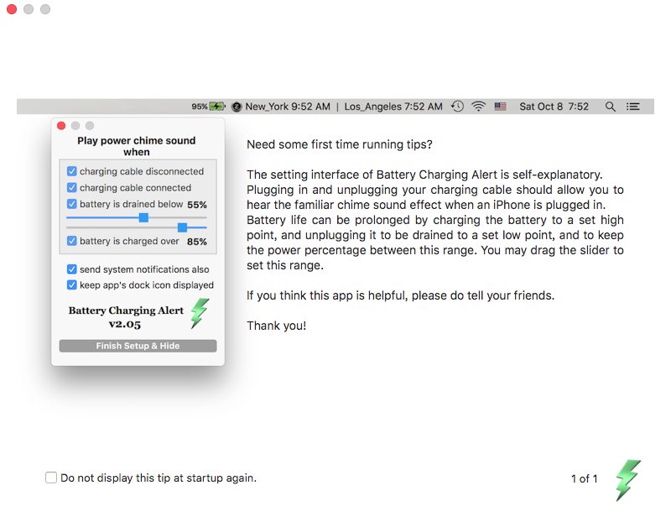Open Notification Center list icon
Screen dimensions: 671x522
point(633,107)
